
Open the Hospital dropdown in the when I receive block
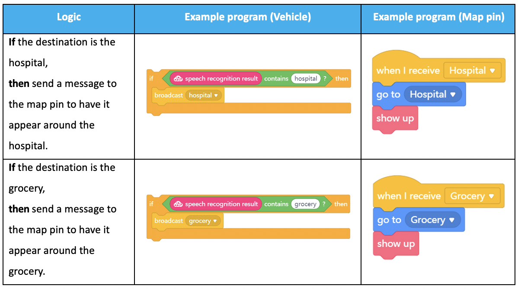(473, 71)
